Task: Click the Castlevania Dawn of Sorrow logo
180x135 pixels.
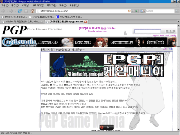Action: 20,42
